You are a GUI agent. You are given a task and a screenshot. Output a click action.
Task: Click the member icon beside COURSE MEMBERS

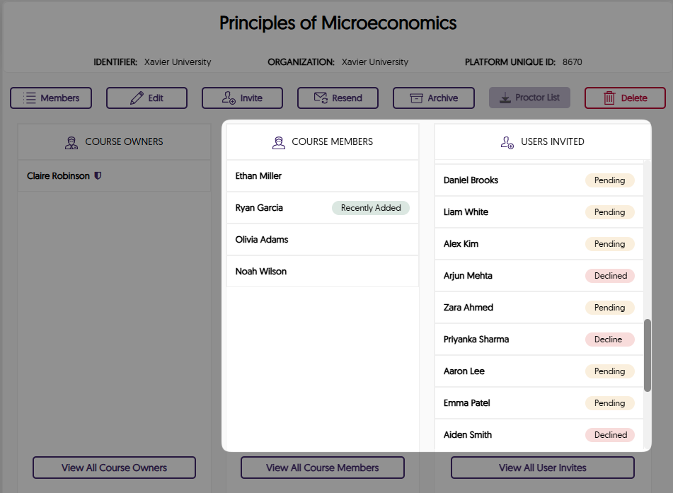pyautogui.click(x=278, y=141)
